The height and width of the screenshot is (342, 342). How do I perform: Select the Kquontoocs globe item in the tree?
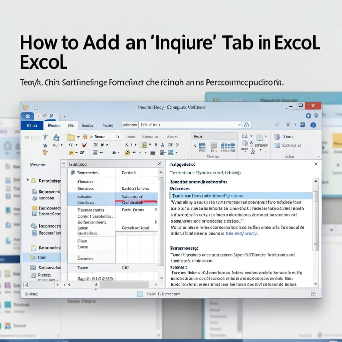click(46, 226)
